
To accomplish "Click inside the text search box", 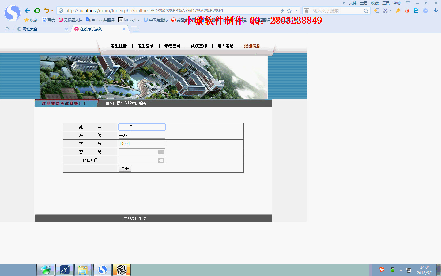I will (x=336, y=11).
